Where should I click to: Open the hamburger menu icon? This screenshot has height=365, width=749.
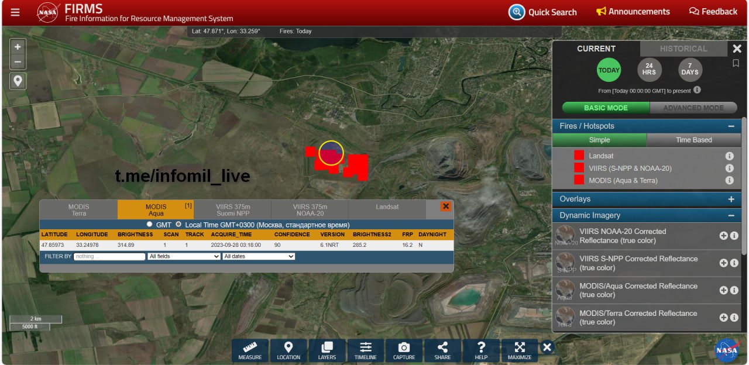pyautogui.click(x=15, y=12)
